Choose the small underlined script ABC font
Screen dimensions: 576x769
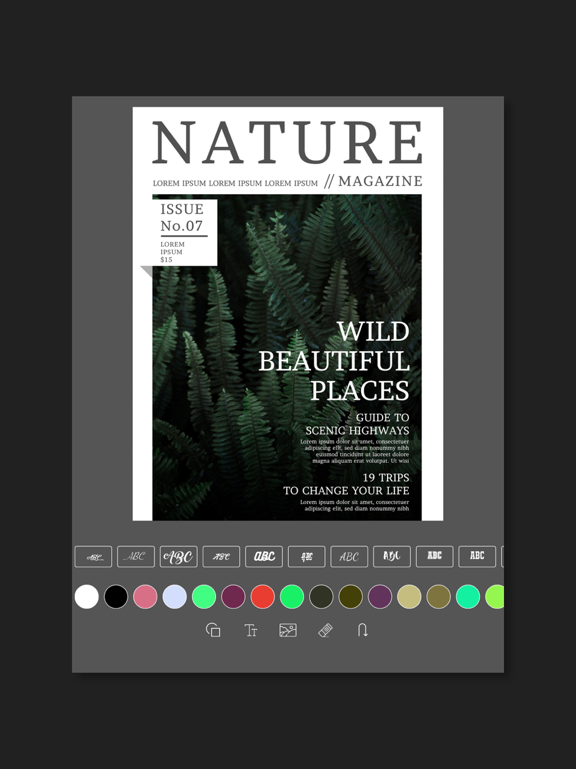point(93,556)
